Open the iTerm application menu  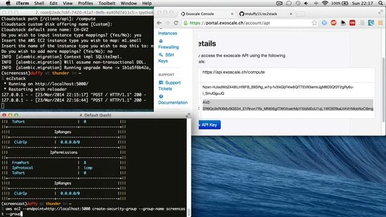pos(22,3)
